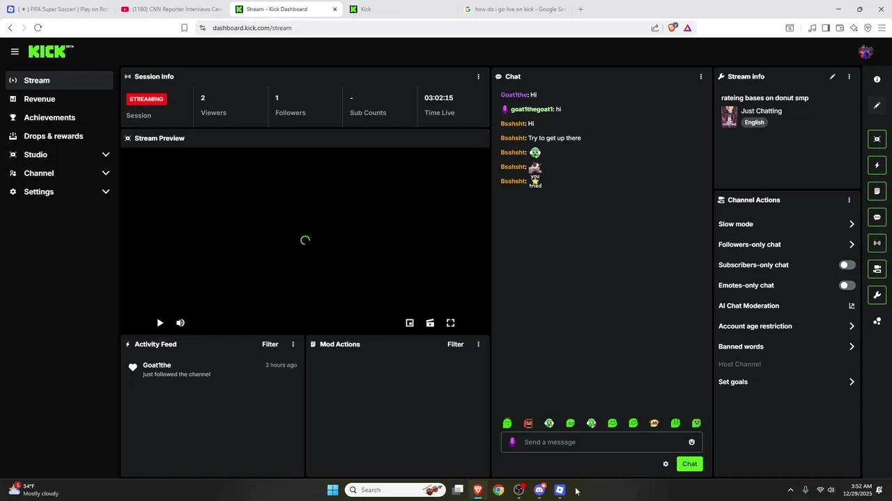Viewport: 892px width, 501px height.
Task: Click Windows Start button in taskbar
Action: (332, 490)
